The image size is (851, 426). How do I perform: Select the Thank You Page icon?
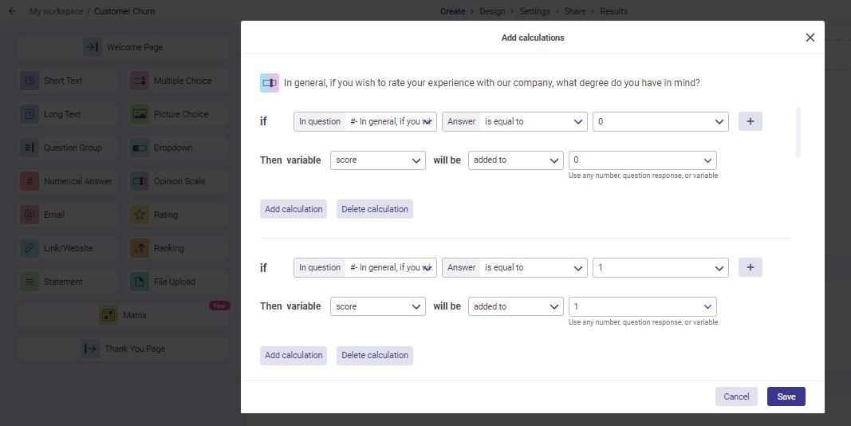point(89,349)
